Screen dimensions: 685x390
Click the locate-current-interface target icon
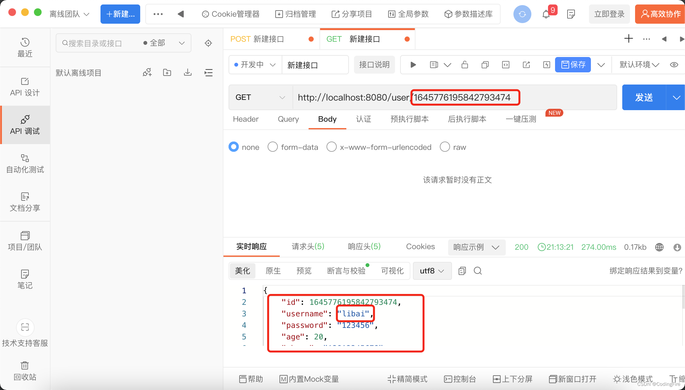[208, 43]
